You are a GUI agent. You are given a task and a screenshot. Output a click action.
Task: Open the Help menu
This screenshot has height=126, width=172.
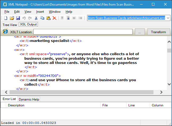(69, 12)
